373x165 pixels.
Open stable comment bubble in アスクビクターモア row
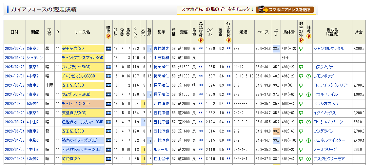click(301, 159)
